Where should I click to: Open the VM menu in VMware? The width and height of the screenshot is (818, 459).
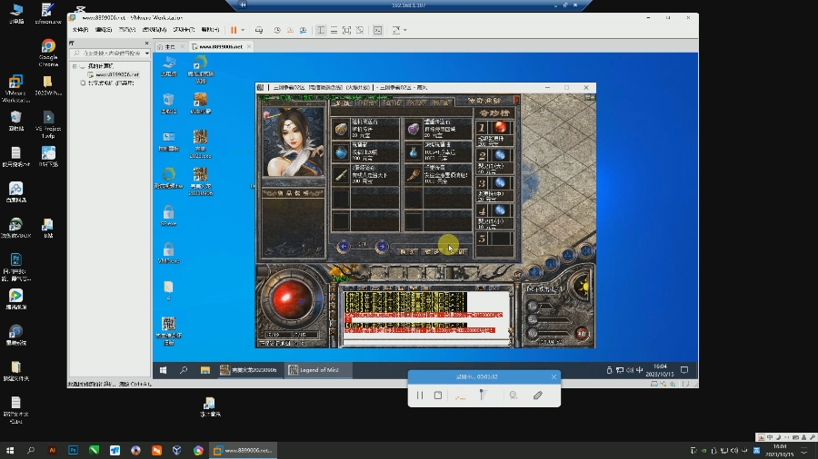[155, 30]
